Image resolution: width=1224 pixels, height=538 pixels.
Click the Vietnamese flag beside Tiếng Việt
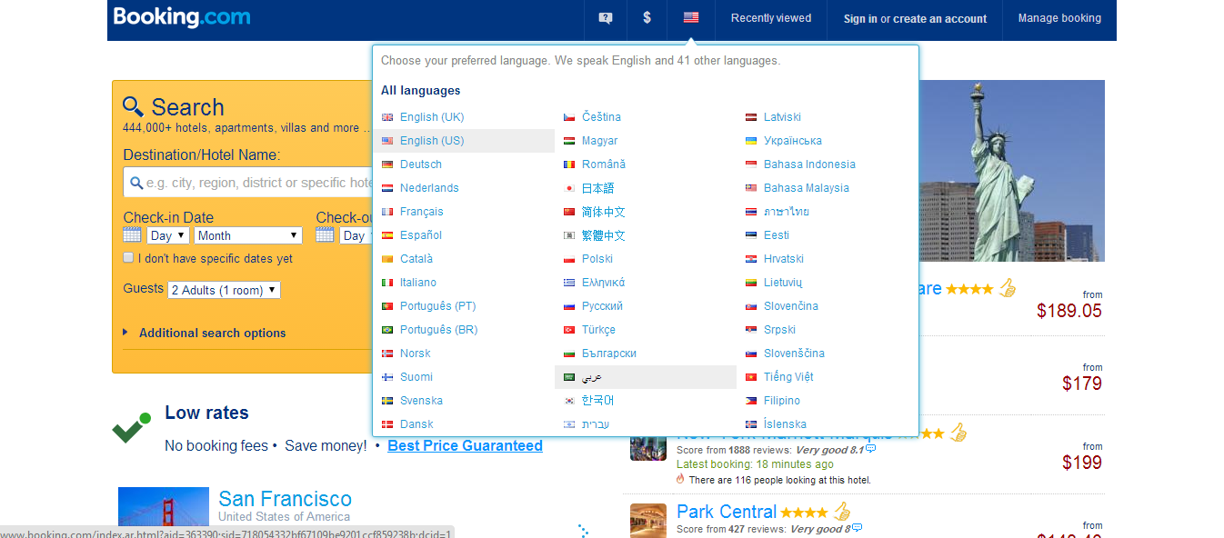751,377
